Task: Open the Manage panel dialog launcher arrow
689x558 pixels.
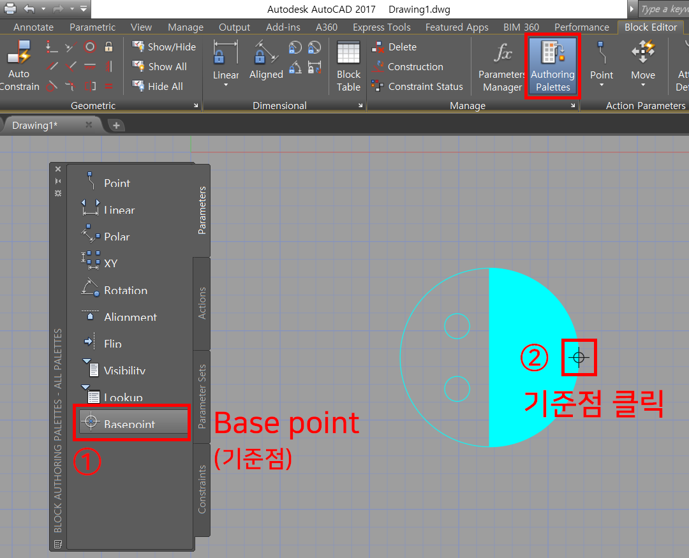Action: (573, 105)
